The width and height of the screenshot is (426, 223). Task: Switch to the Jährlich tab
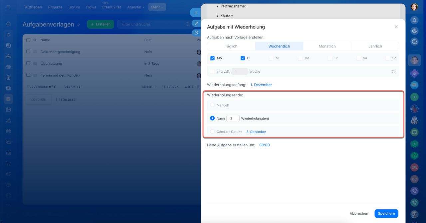(375, 46)
